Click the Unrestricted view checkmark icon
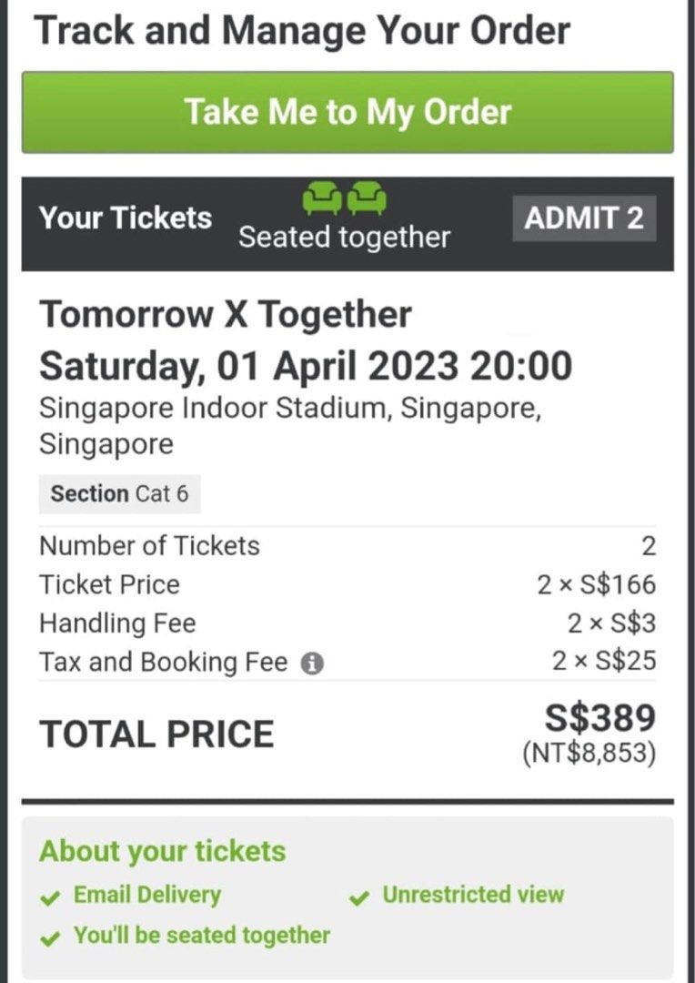Viewport: 695px width, 983px height. pyautogui.click(x=357, y=896)
